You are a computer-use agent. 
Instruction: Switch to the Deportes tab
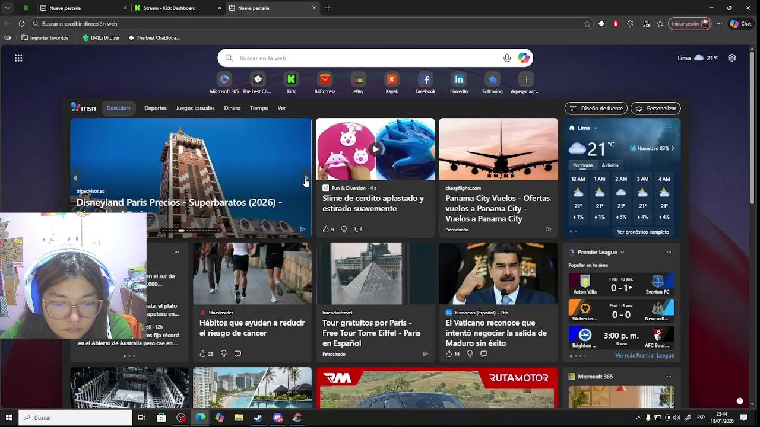(156, 108)
